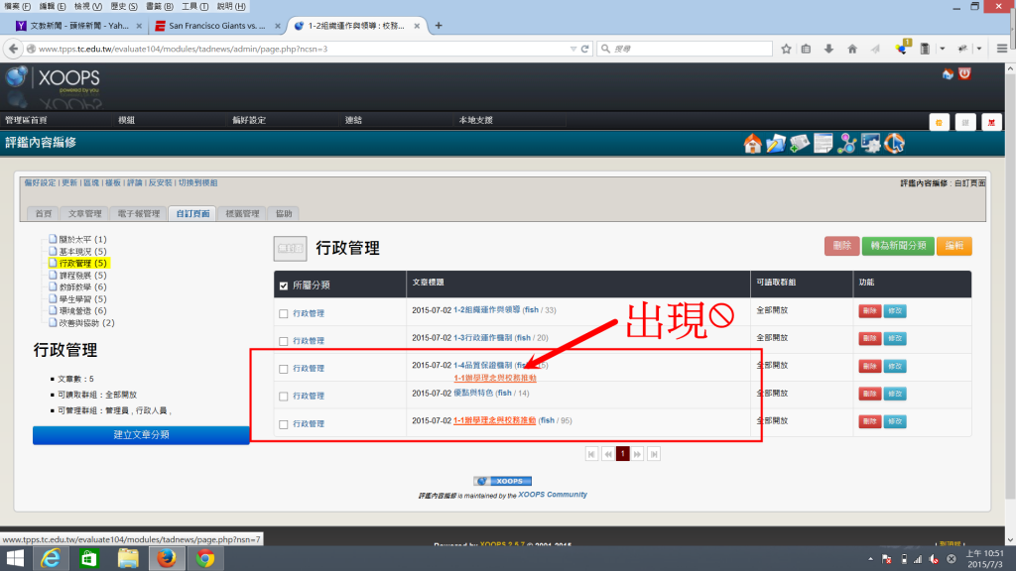
Task: Open the URL history dropdown arrow
Action: tap(572, 48)
